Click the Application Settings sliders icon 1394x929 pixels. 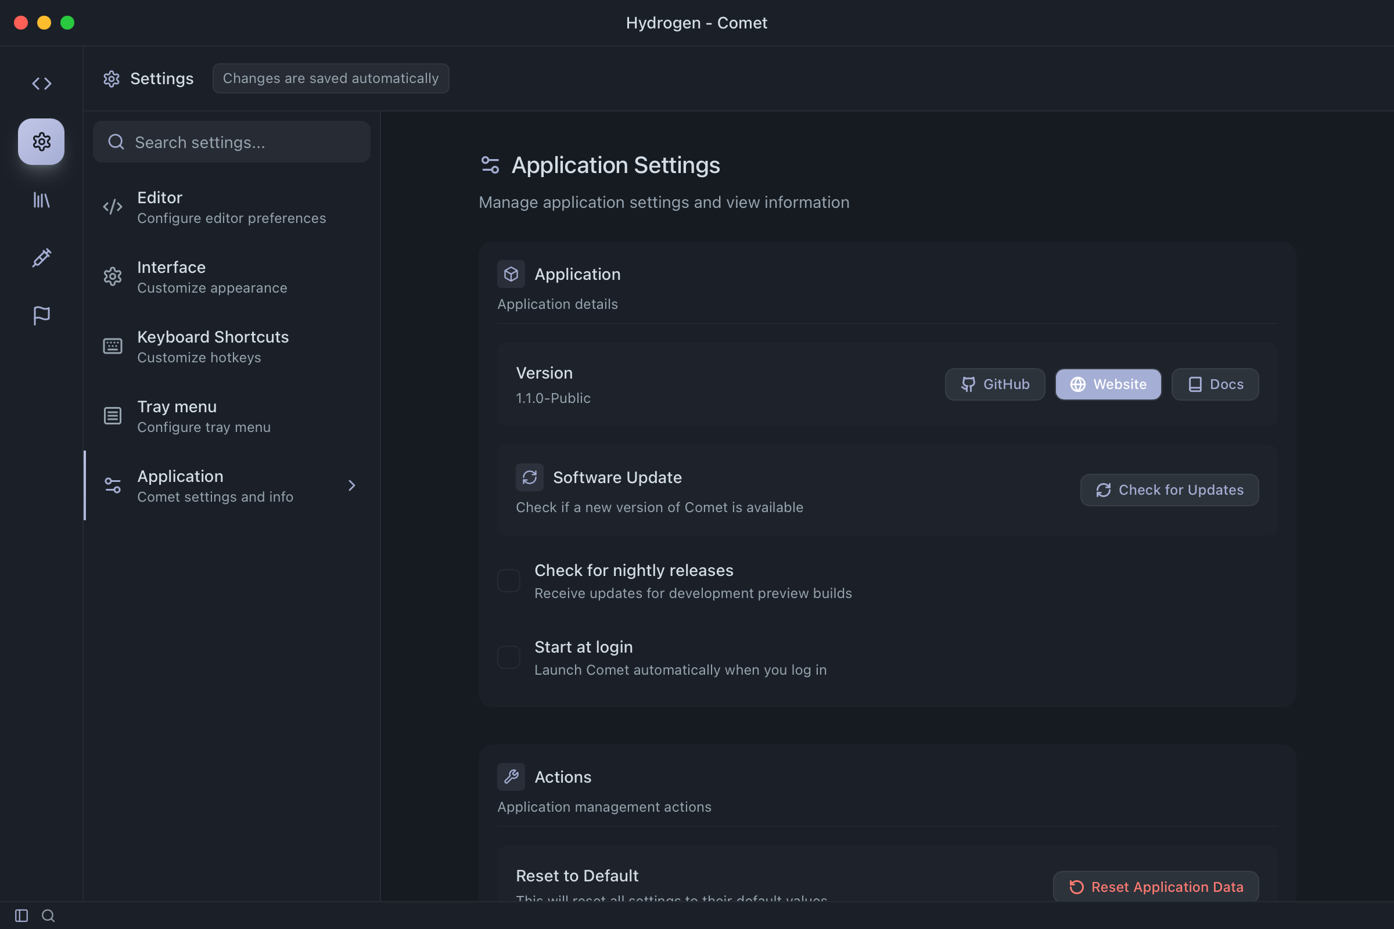pyautogui.click(x=490, y=165)
